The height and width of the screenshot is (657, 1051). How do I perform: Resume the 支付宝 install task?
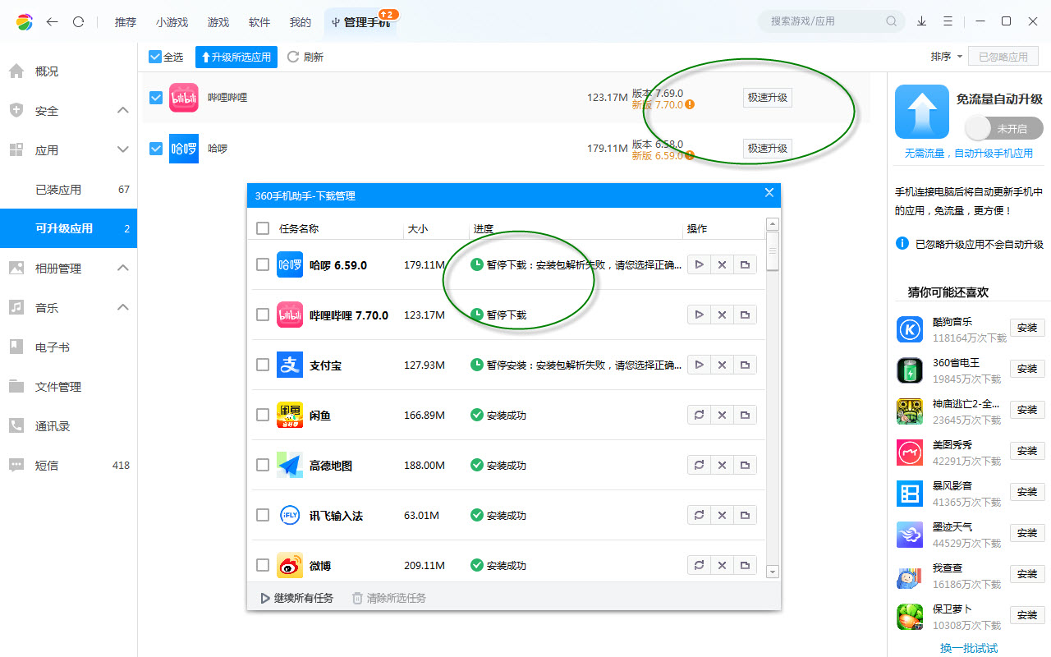(x=699, y=365)
